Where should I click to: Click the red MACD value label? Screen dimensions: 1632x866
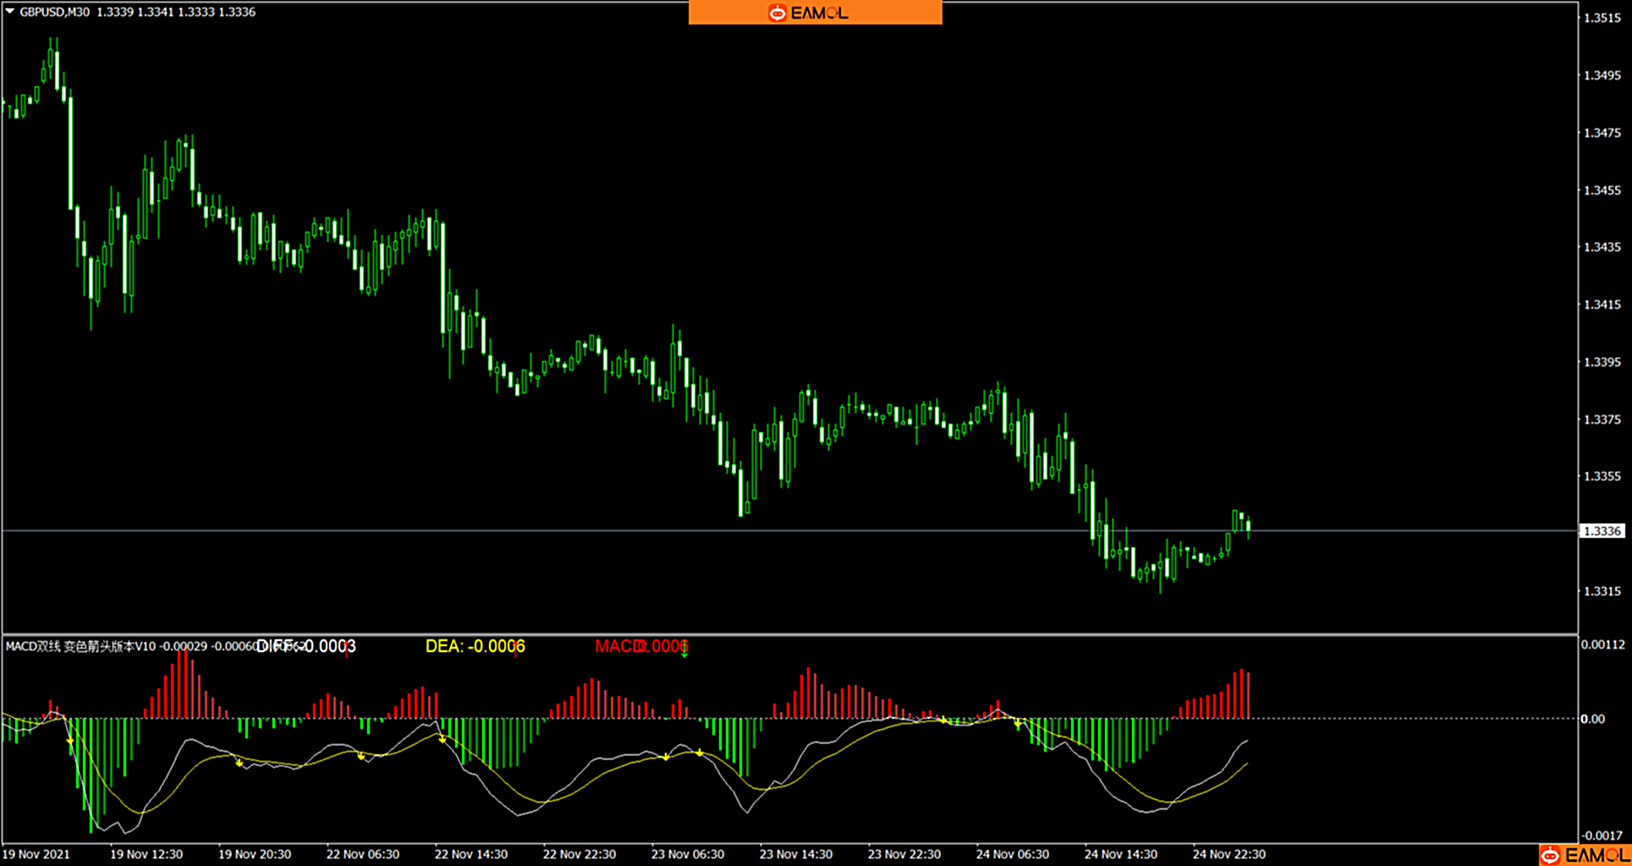point(640,646)
